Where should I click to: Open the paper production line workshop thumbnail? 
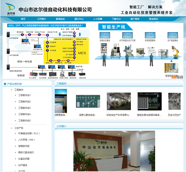(x=119, y=101)
